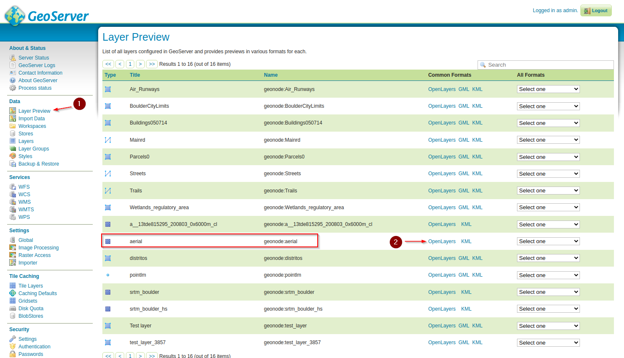Image resolution: width=624 pixels, height=358 pixels.
Task: Open OpenLayers preview for distritos
Action: click(442, 258)
